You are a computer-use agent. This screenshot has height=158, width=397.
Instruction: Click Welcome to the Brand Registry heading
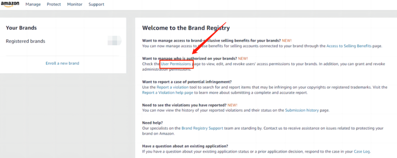pyautogui.click(x=186, y=28)
